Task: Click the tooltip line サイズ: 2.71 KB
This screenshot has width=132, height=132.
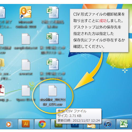Action: (69, 116)
